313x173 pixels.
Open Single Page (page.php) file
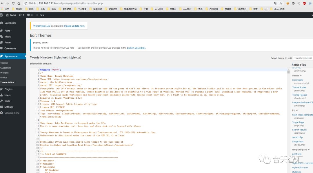(x=298, y=124)
